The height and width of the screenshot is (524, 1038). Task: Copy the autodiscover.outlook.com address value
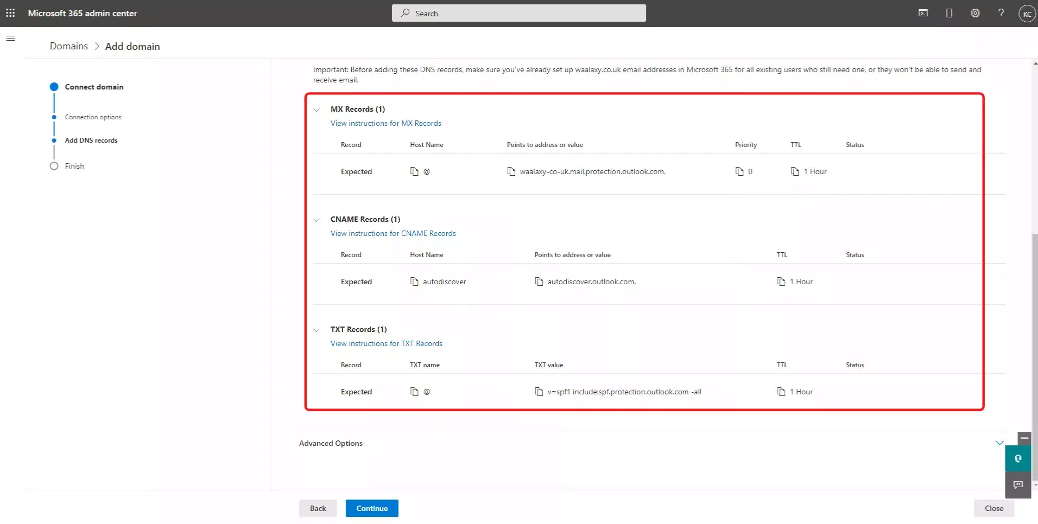coord(539,282)
